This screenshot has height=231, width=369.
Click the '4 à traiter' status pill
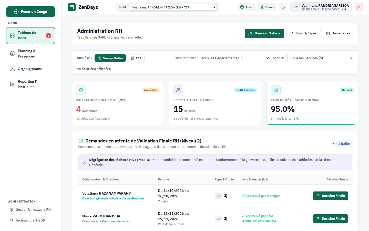point(341,144)
